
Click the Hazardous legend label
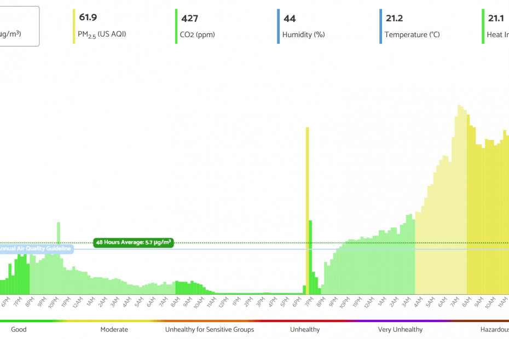[x=494, y=330]
